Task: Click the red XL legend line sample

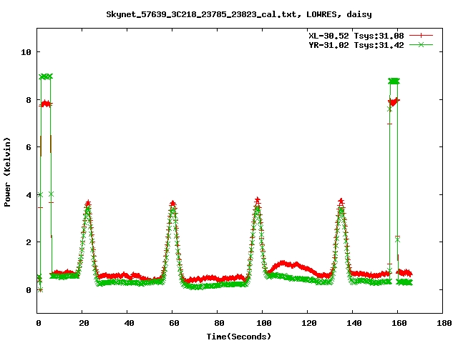Action: (x=421, y=36)
